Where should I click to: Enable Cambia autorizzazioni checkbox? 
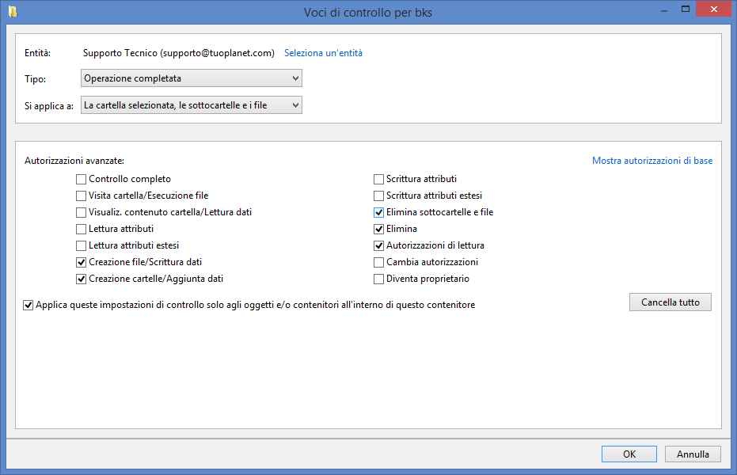point(378,262)
